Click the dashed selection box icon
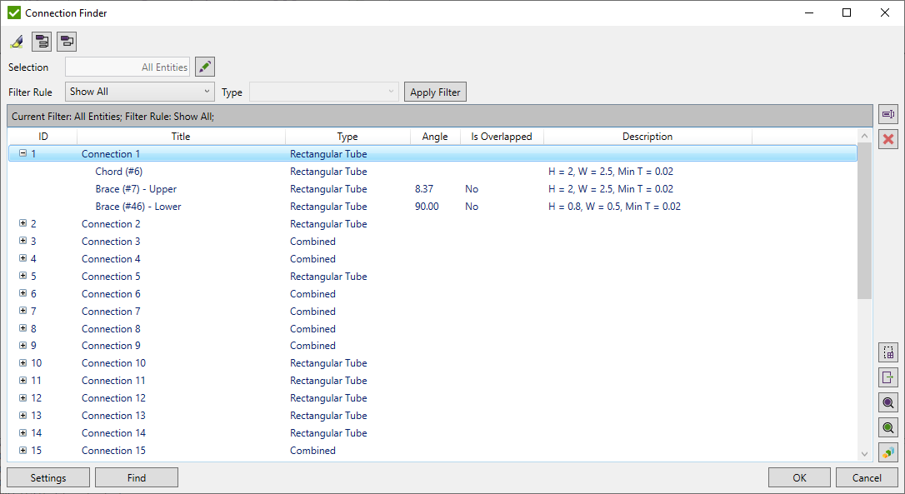Screen dimensions: 905x494 [x=887, y=352]
